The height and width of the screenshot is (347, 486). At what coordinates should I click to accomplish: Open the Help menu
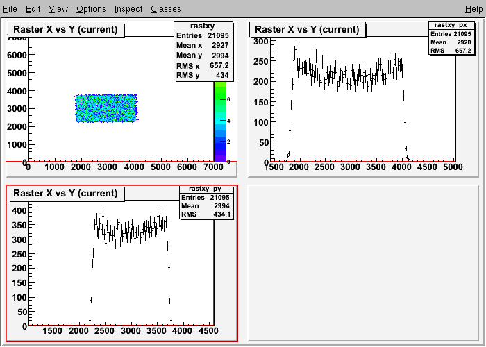(x=474, y=8)
